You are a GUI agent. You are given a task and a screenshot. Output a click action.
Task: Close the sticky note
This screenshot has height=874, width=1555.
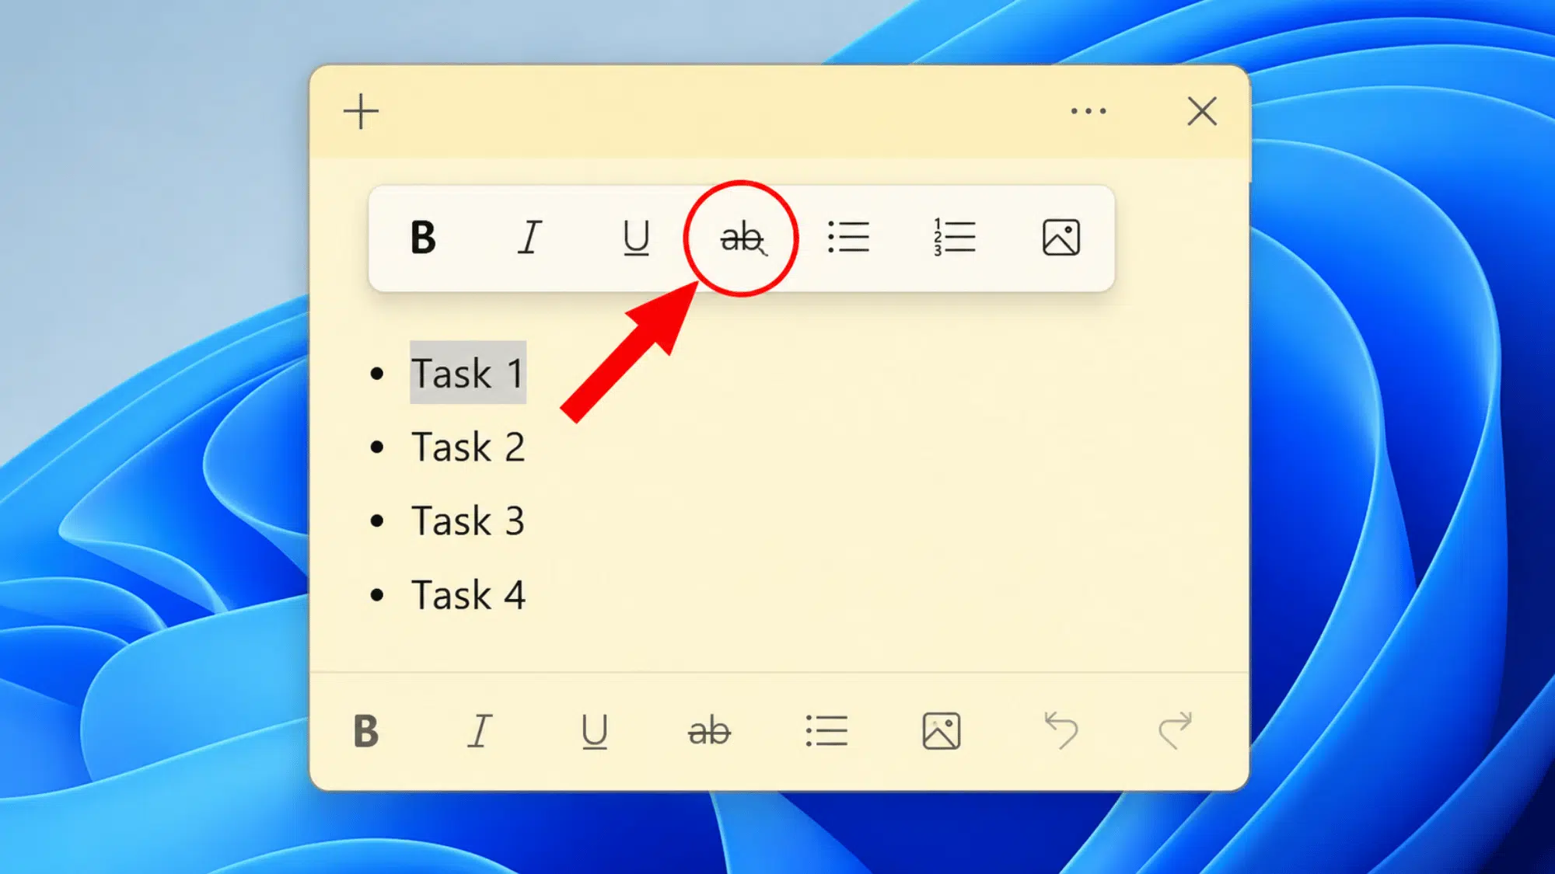[1202, 111]
